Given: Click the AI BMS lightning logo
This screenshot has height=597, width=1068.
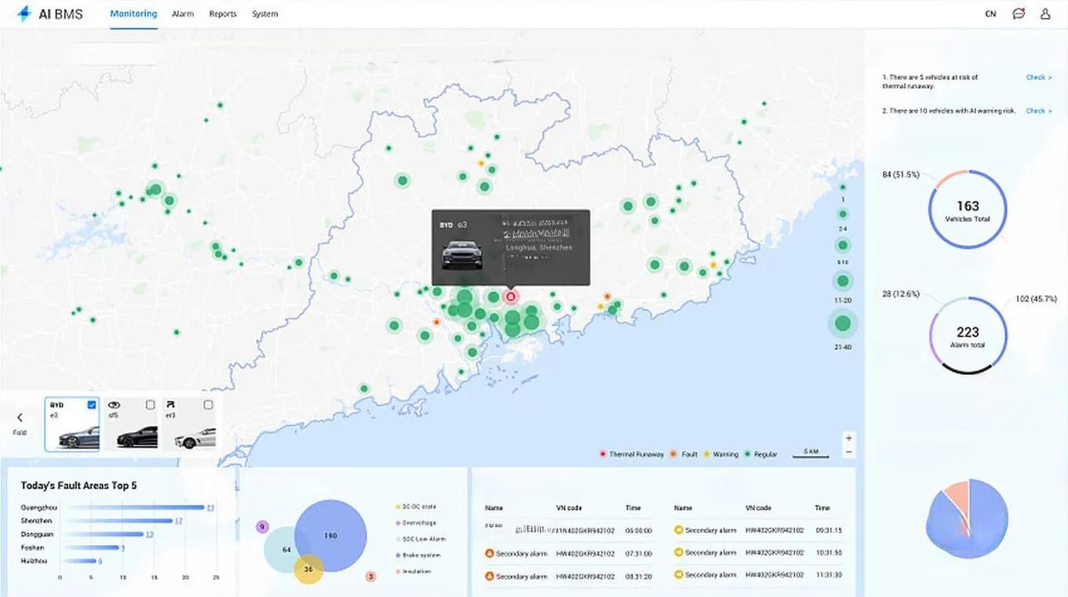Looking at the screenshot, I should 24,13.
